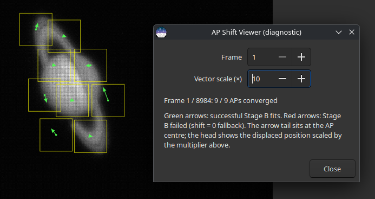Screen dimensions: 375x199
Task: Click the 'AP Shift Viewer (diagnostic)' title
Action: tap(256, 32)
